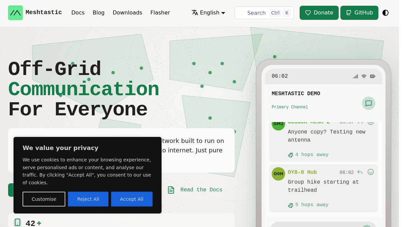Click the battery icon in phone status bar

(x=373, y=76)
